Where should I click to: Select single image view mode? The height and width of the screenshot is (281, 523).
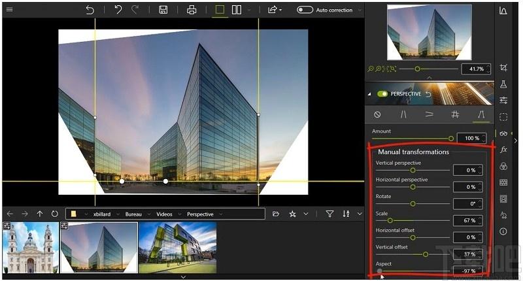point(220,10)
